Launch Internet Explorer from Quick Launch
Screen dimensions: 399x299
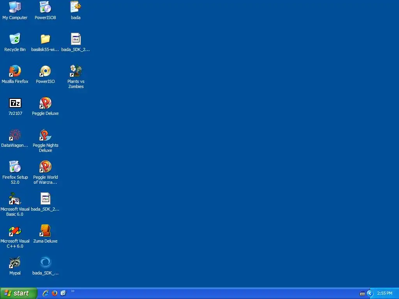point(46,293)
